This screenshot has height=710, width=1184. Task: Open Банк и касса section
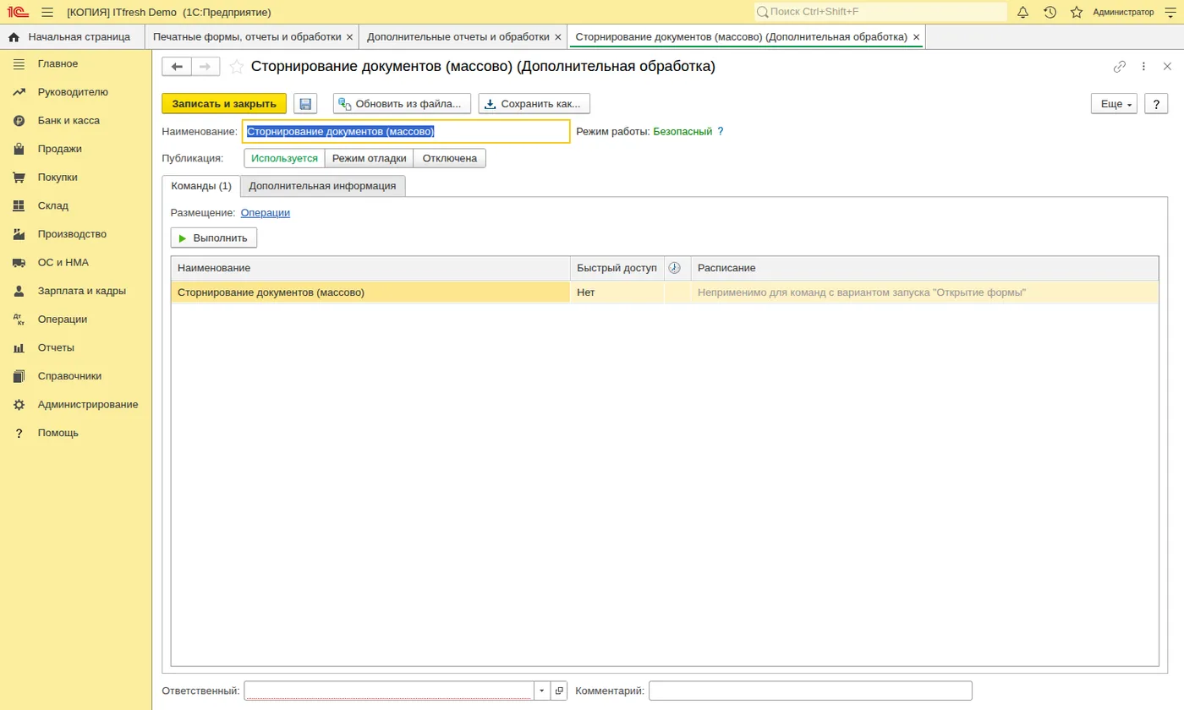[x=69, y=121]
